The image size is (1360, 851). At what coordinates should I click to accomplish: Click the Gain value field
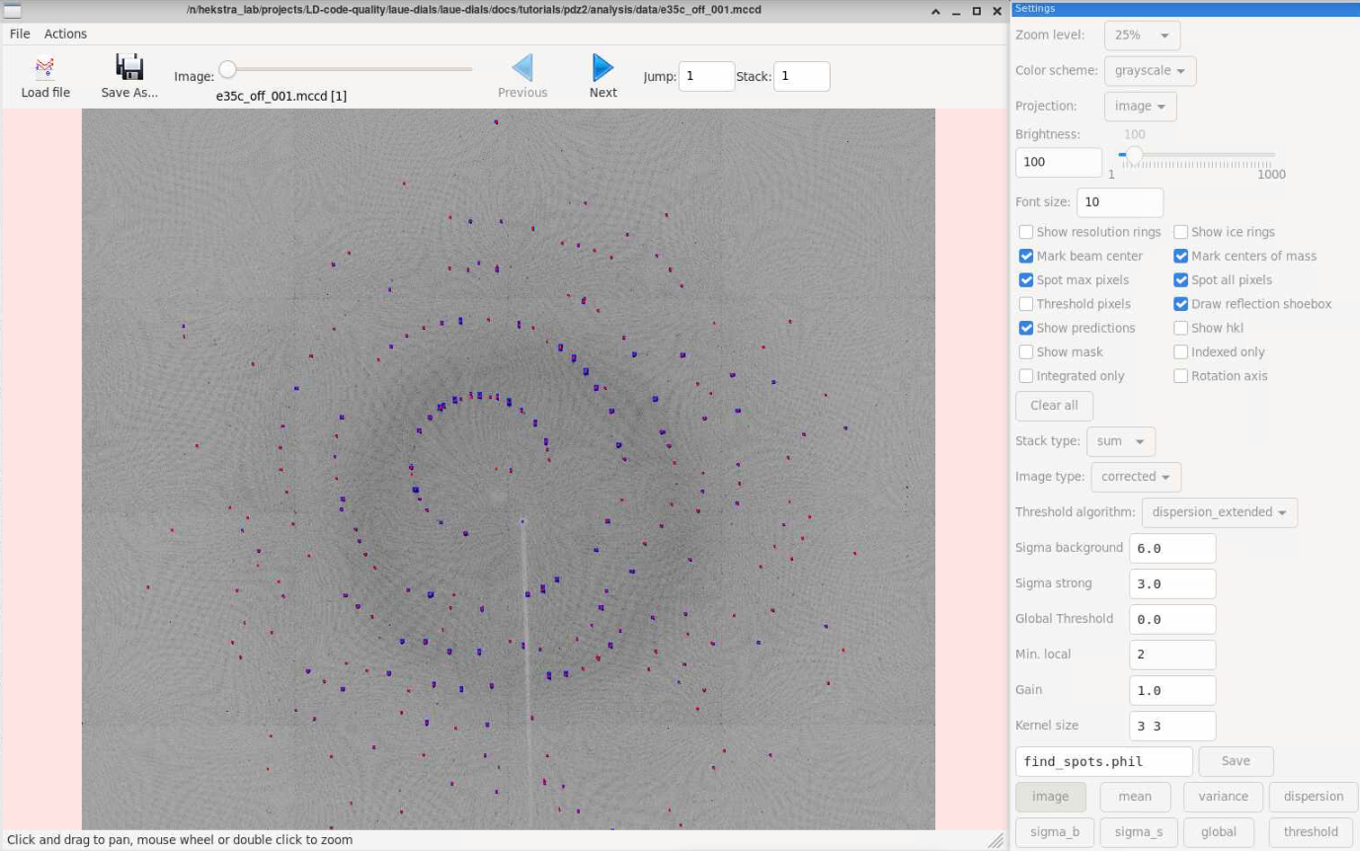pos(1172,690)
